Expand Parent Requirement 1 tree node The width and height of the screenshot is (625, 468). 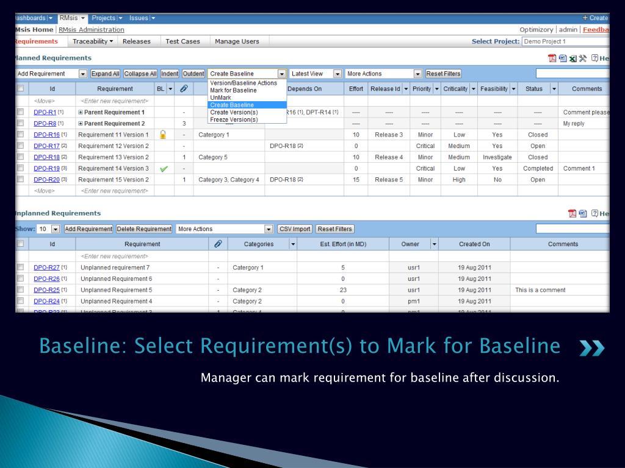(x=81, y=112)
